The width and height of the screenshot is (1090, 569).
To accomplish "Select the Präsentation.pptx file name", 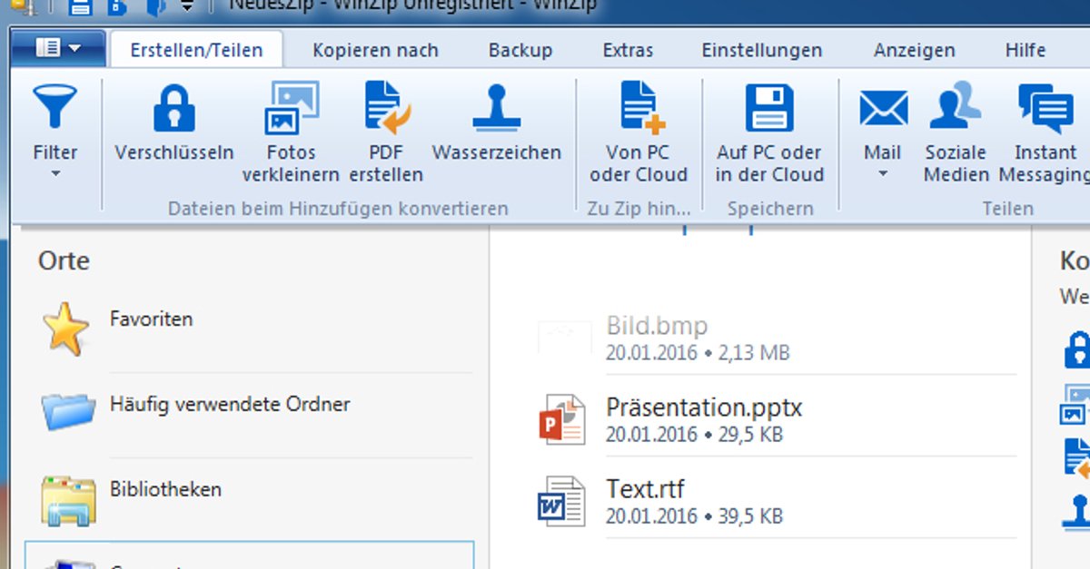I will (x=704, y=407).
